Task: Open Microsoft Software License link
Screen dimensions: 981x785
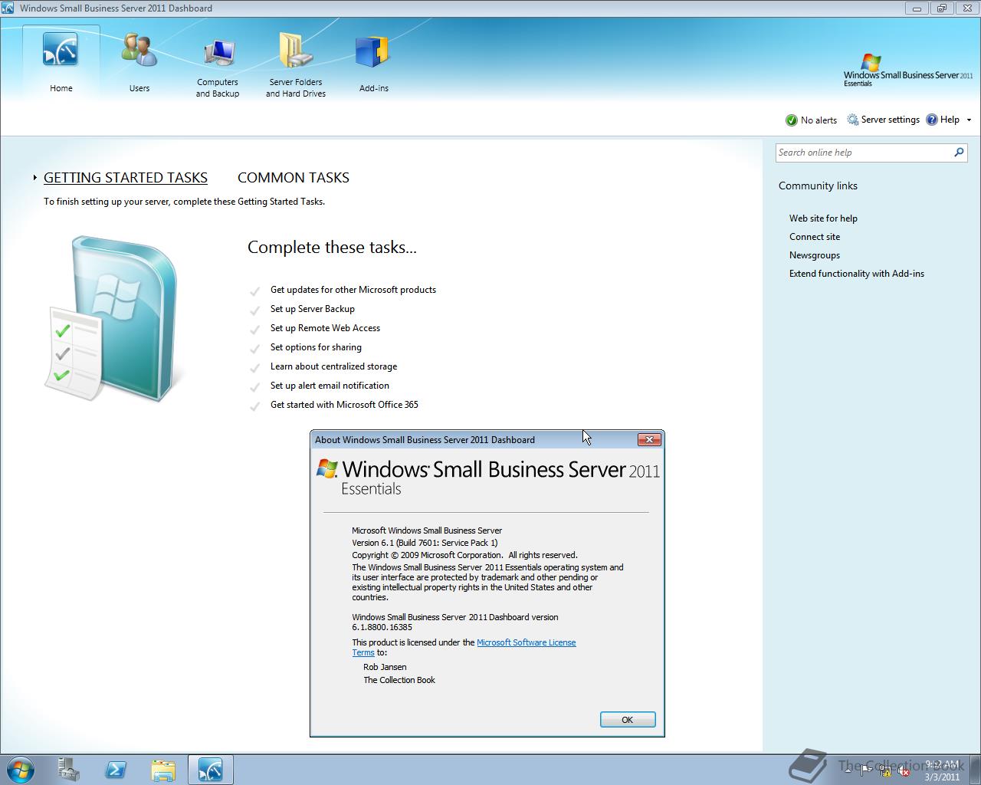Action: (x=526, y=642)
